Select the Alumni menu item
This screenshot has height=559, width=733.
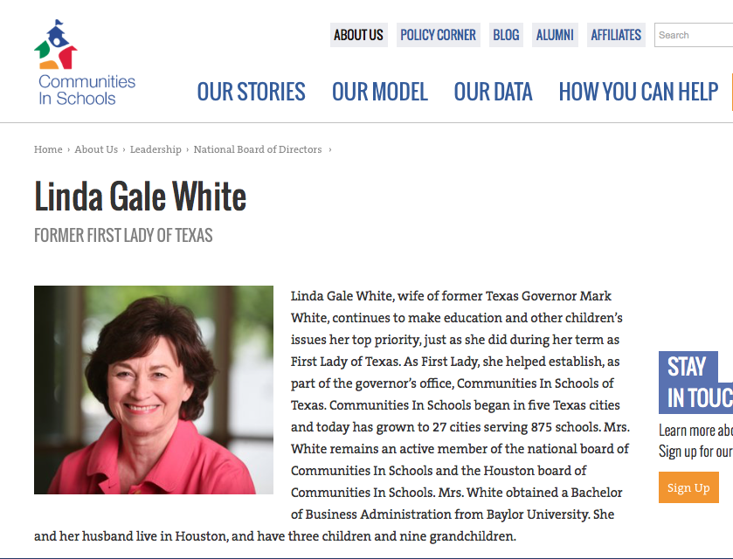[x=555, y=35]
